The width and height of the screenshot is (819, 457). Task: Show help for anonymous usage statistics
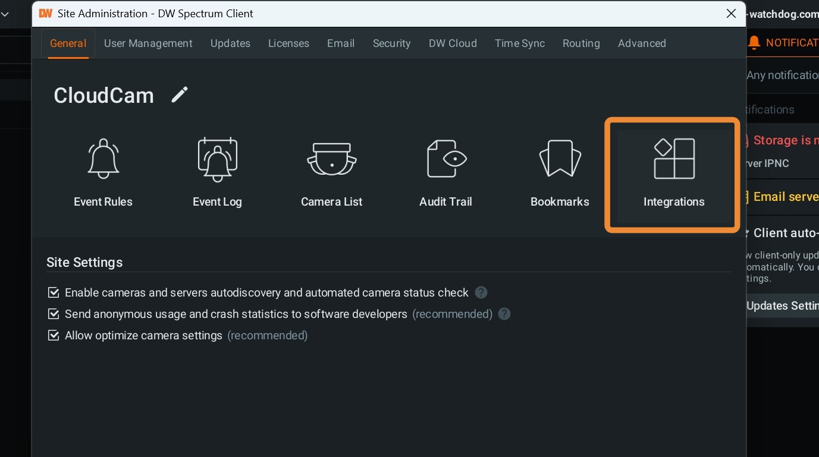[504, 314]
